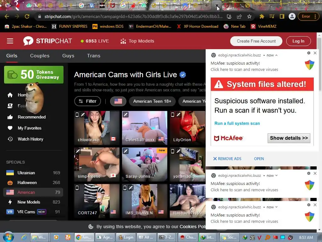Click Run a full system scan link
This screenshot has height=242, width=322.
click(x=237, y=123)
